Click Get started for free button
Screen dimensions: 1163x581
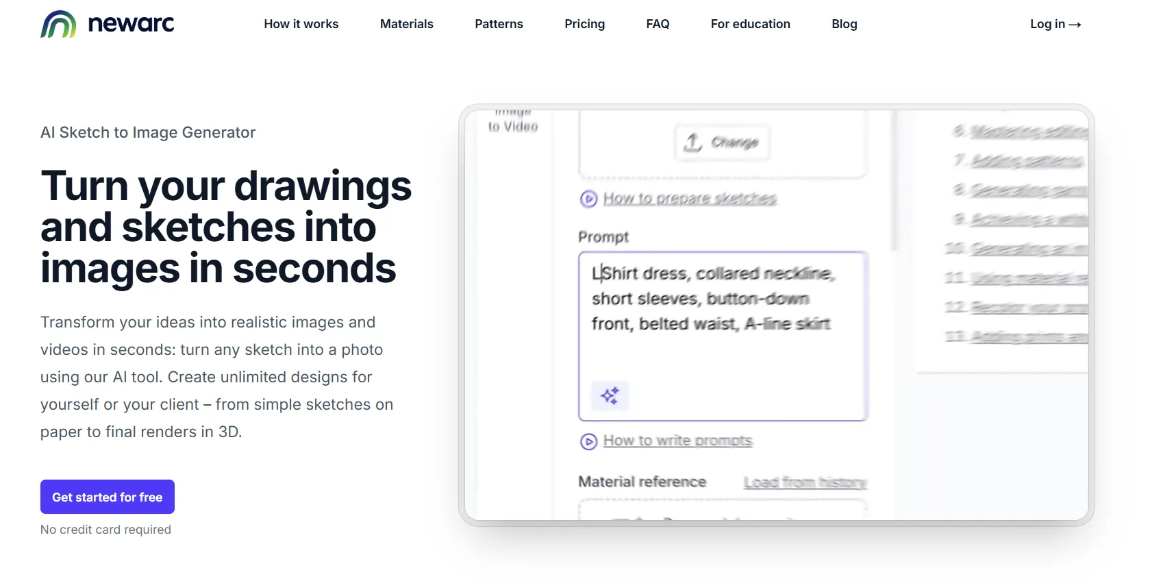click(108, 497)
